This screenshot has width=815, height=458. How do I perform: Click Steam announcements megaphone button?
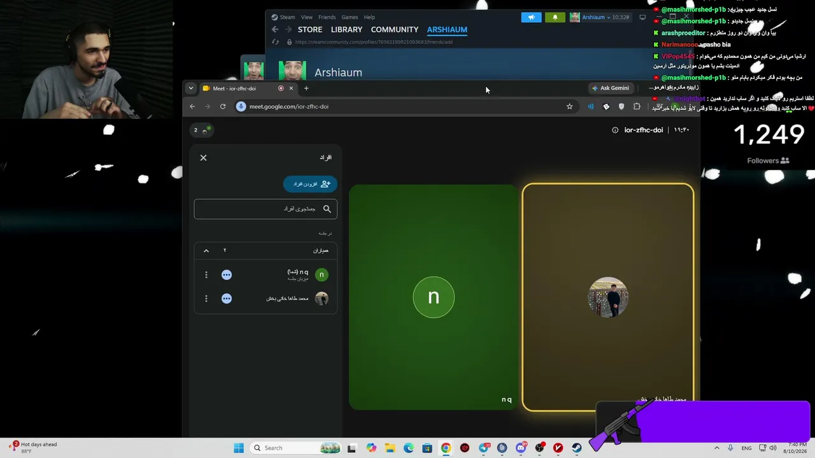[x=531, y=17]
